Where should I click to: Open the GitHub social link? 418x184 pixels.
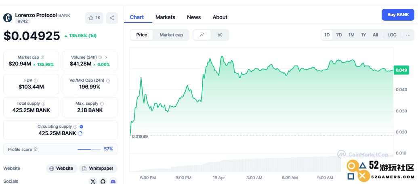(103, 181)
